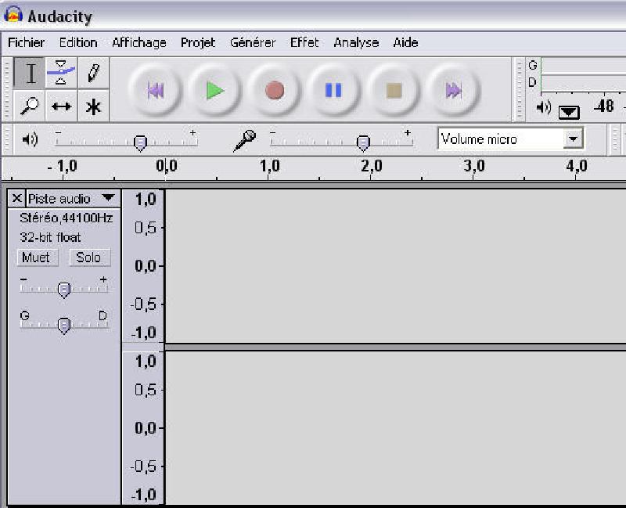Click the Stéréo,44100Hz track info text
Image resolution: width=626 pixels, height=508 pixels.
point(67,218)
